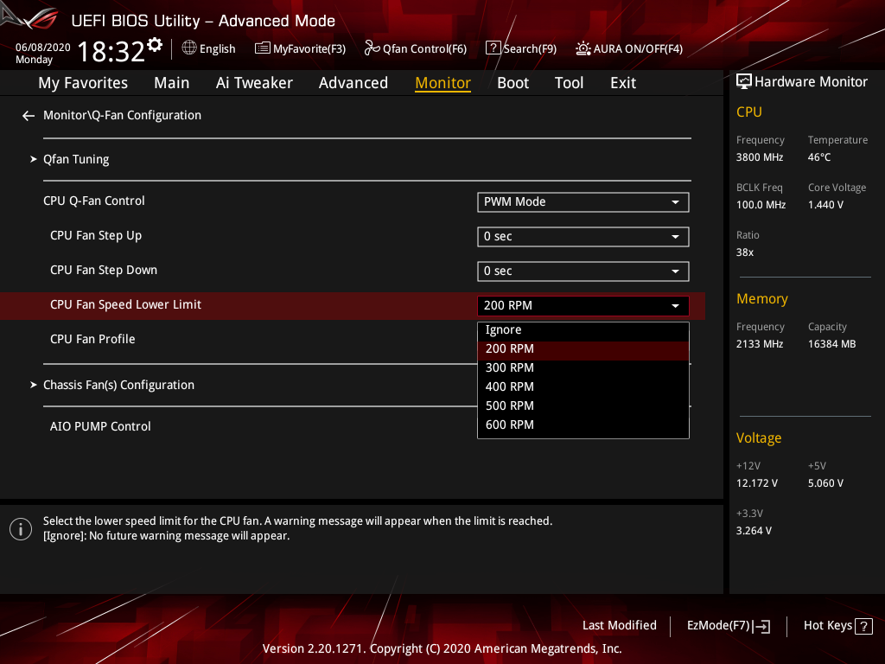
Task: Click the CPU frequency value 3800 MHz
Action: click(x=759, y=157)
